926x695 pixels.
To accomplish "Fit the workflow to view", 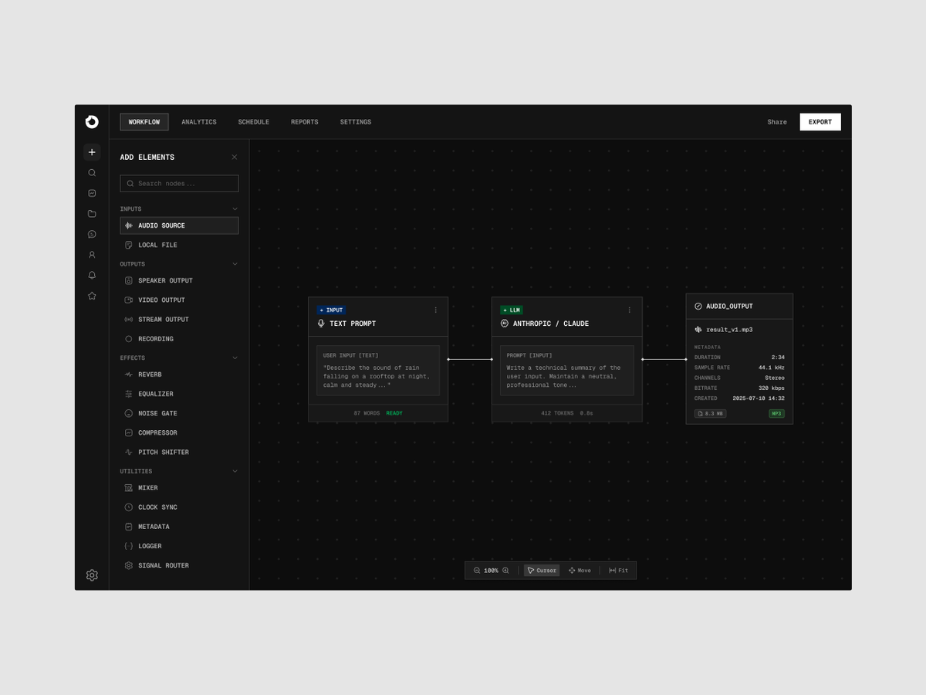I will (x=618, y=571).
